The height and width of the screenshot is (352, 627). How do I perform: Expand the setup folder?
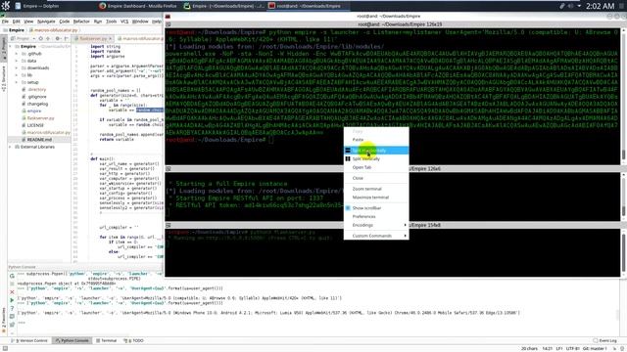click(17, 82)
